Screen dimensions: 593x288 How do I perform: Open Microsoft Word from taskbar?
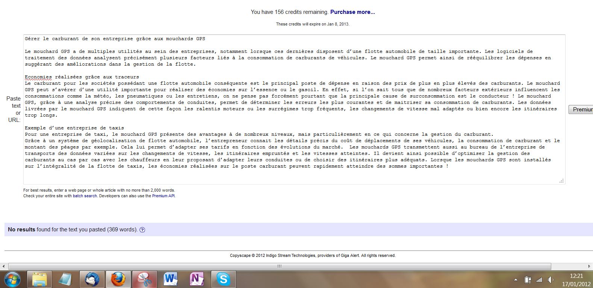click(170, 279)
